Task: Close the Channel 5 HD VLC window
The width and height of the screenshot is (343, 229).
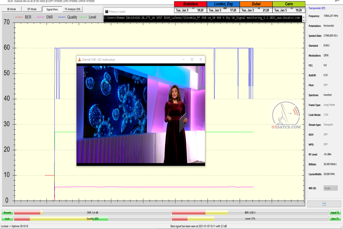Action: (201, 60)
